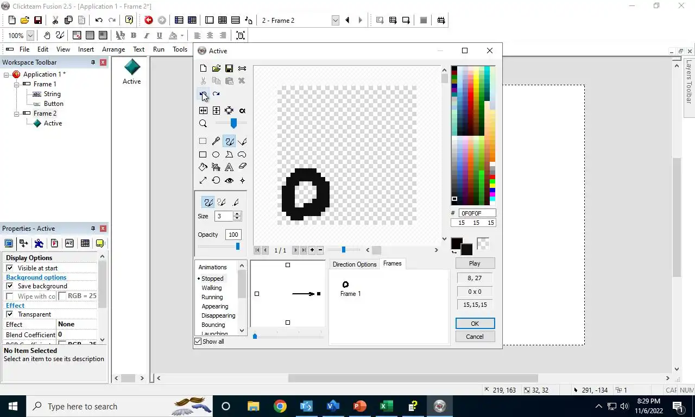Open the Insert menu
This screenshot has height=417, width=695.
[86, 49]
